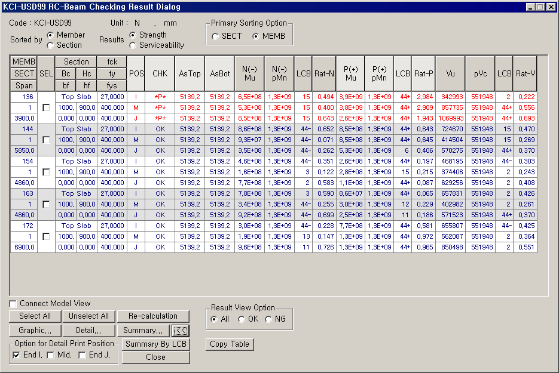Click the Rat-P value 2,984
The image size is (559, 373).
(423, 97)
